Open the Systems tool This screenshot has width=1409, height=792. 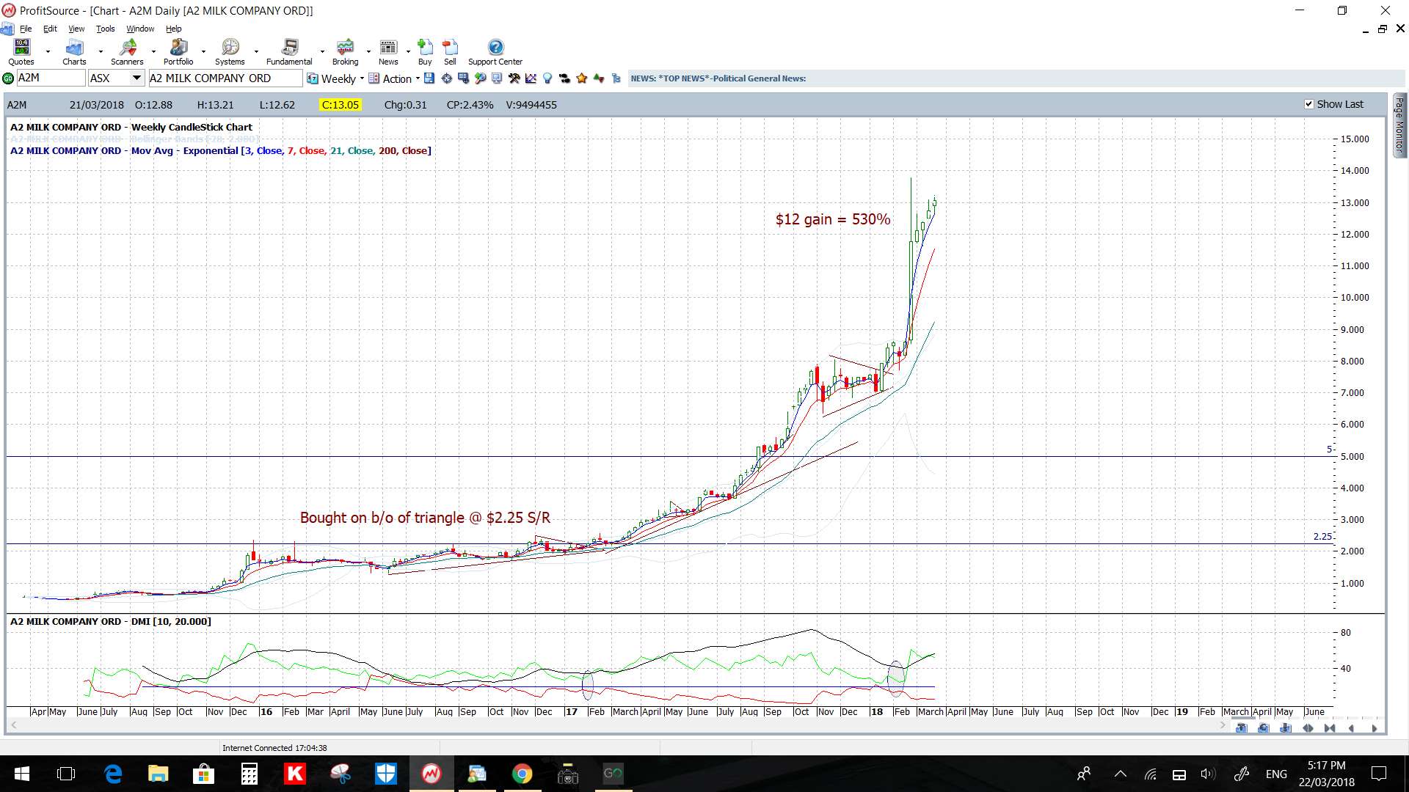(230, 52)
